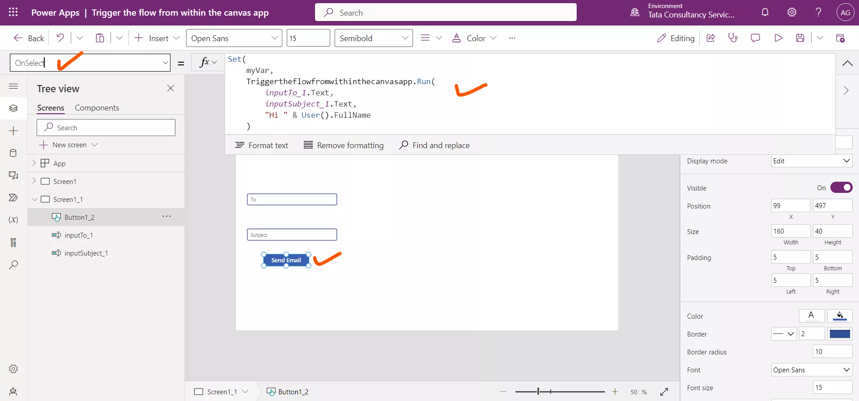
Task: Open the Media icon in sidebar
Action: click(x=13, y=175)
